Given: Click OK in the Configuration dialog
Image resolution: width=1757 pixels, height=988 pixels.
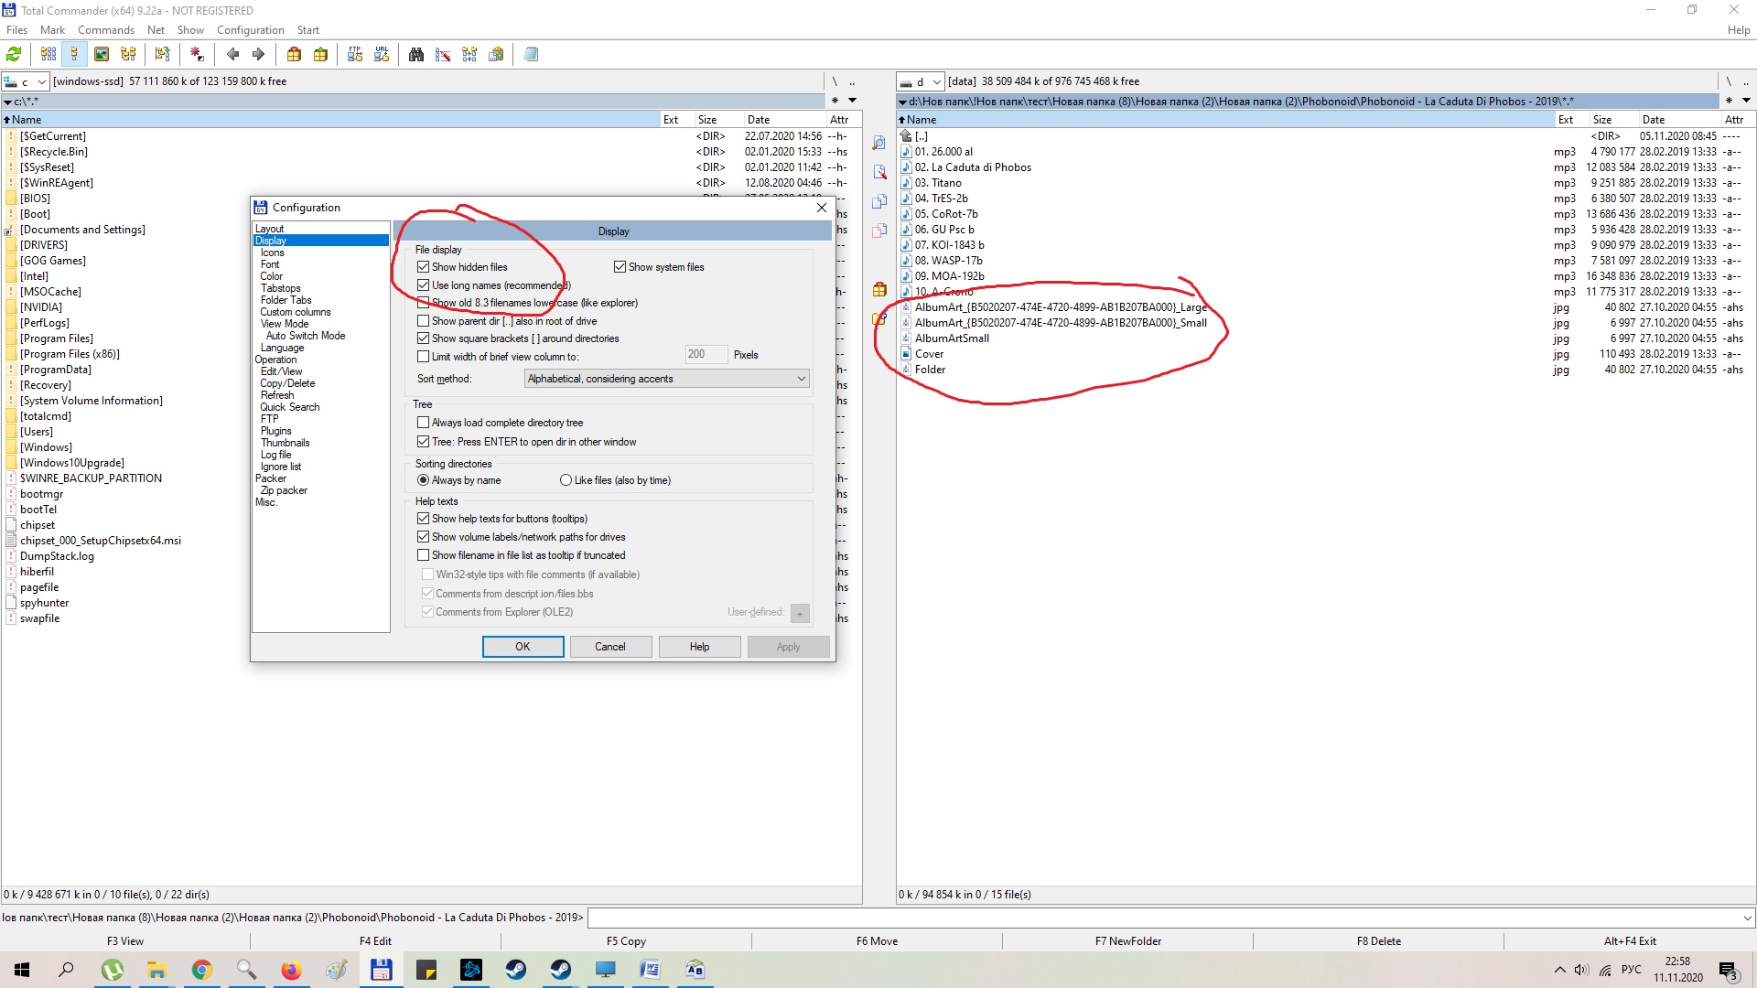Looking at the screenshot, I should coord(523,647).
